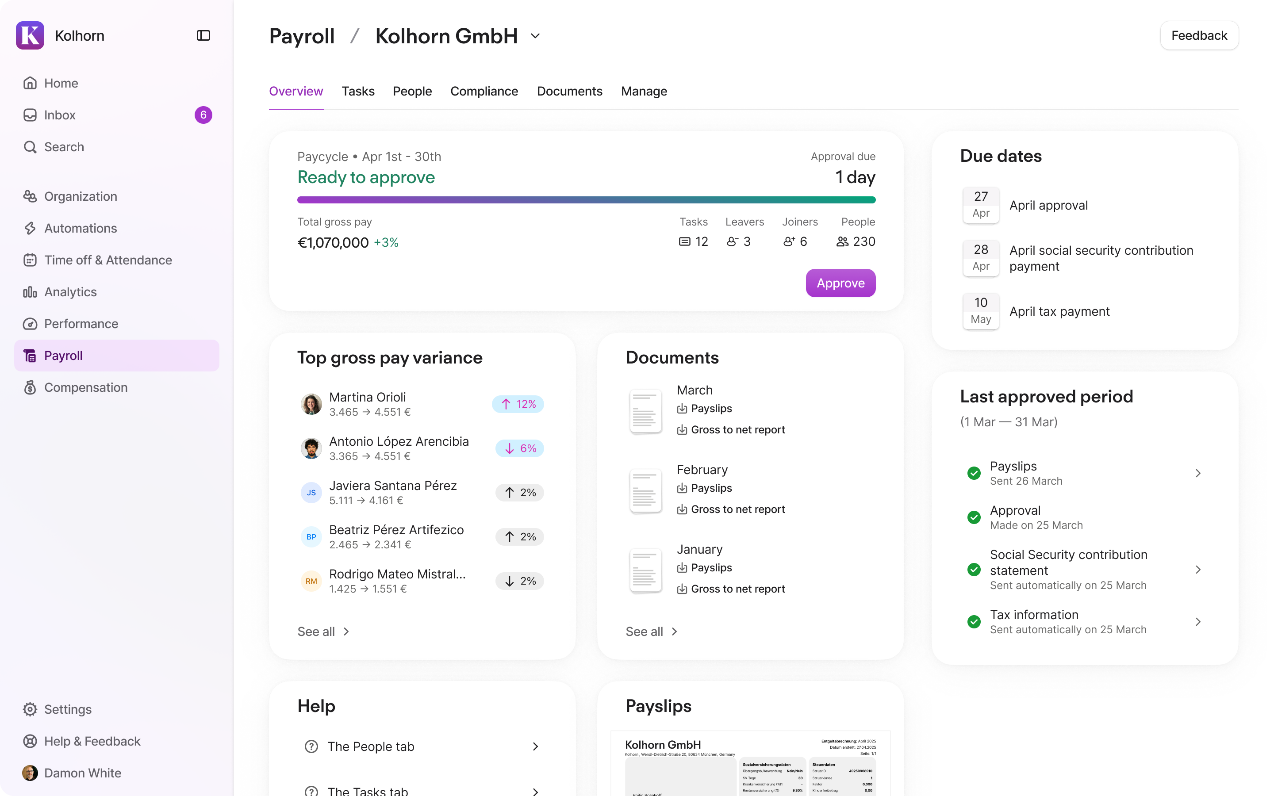1274x796 pixels.
Task: Expand Payslips row in last approved period
Action: tap(1197, 473)
